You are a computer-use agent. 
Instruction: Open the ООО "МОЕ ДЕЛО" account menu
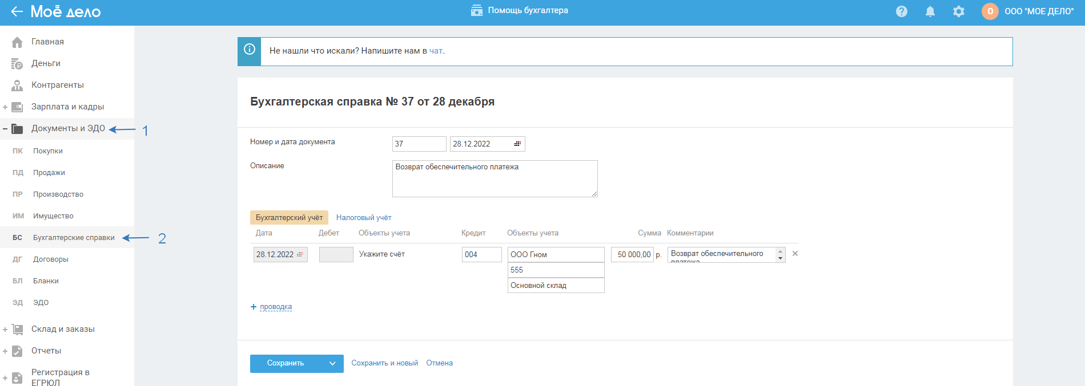1039,11
